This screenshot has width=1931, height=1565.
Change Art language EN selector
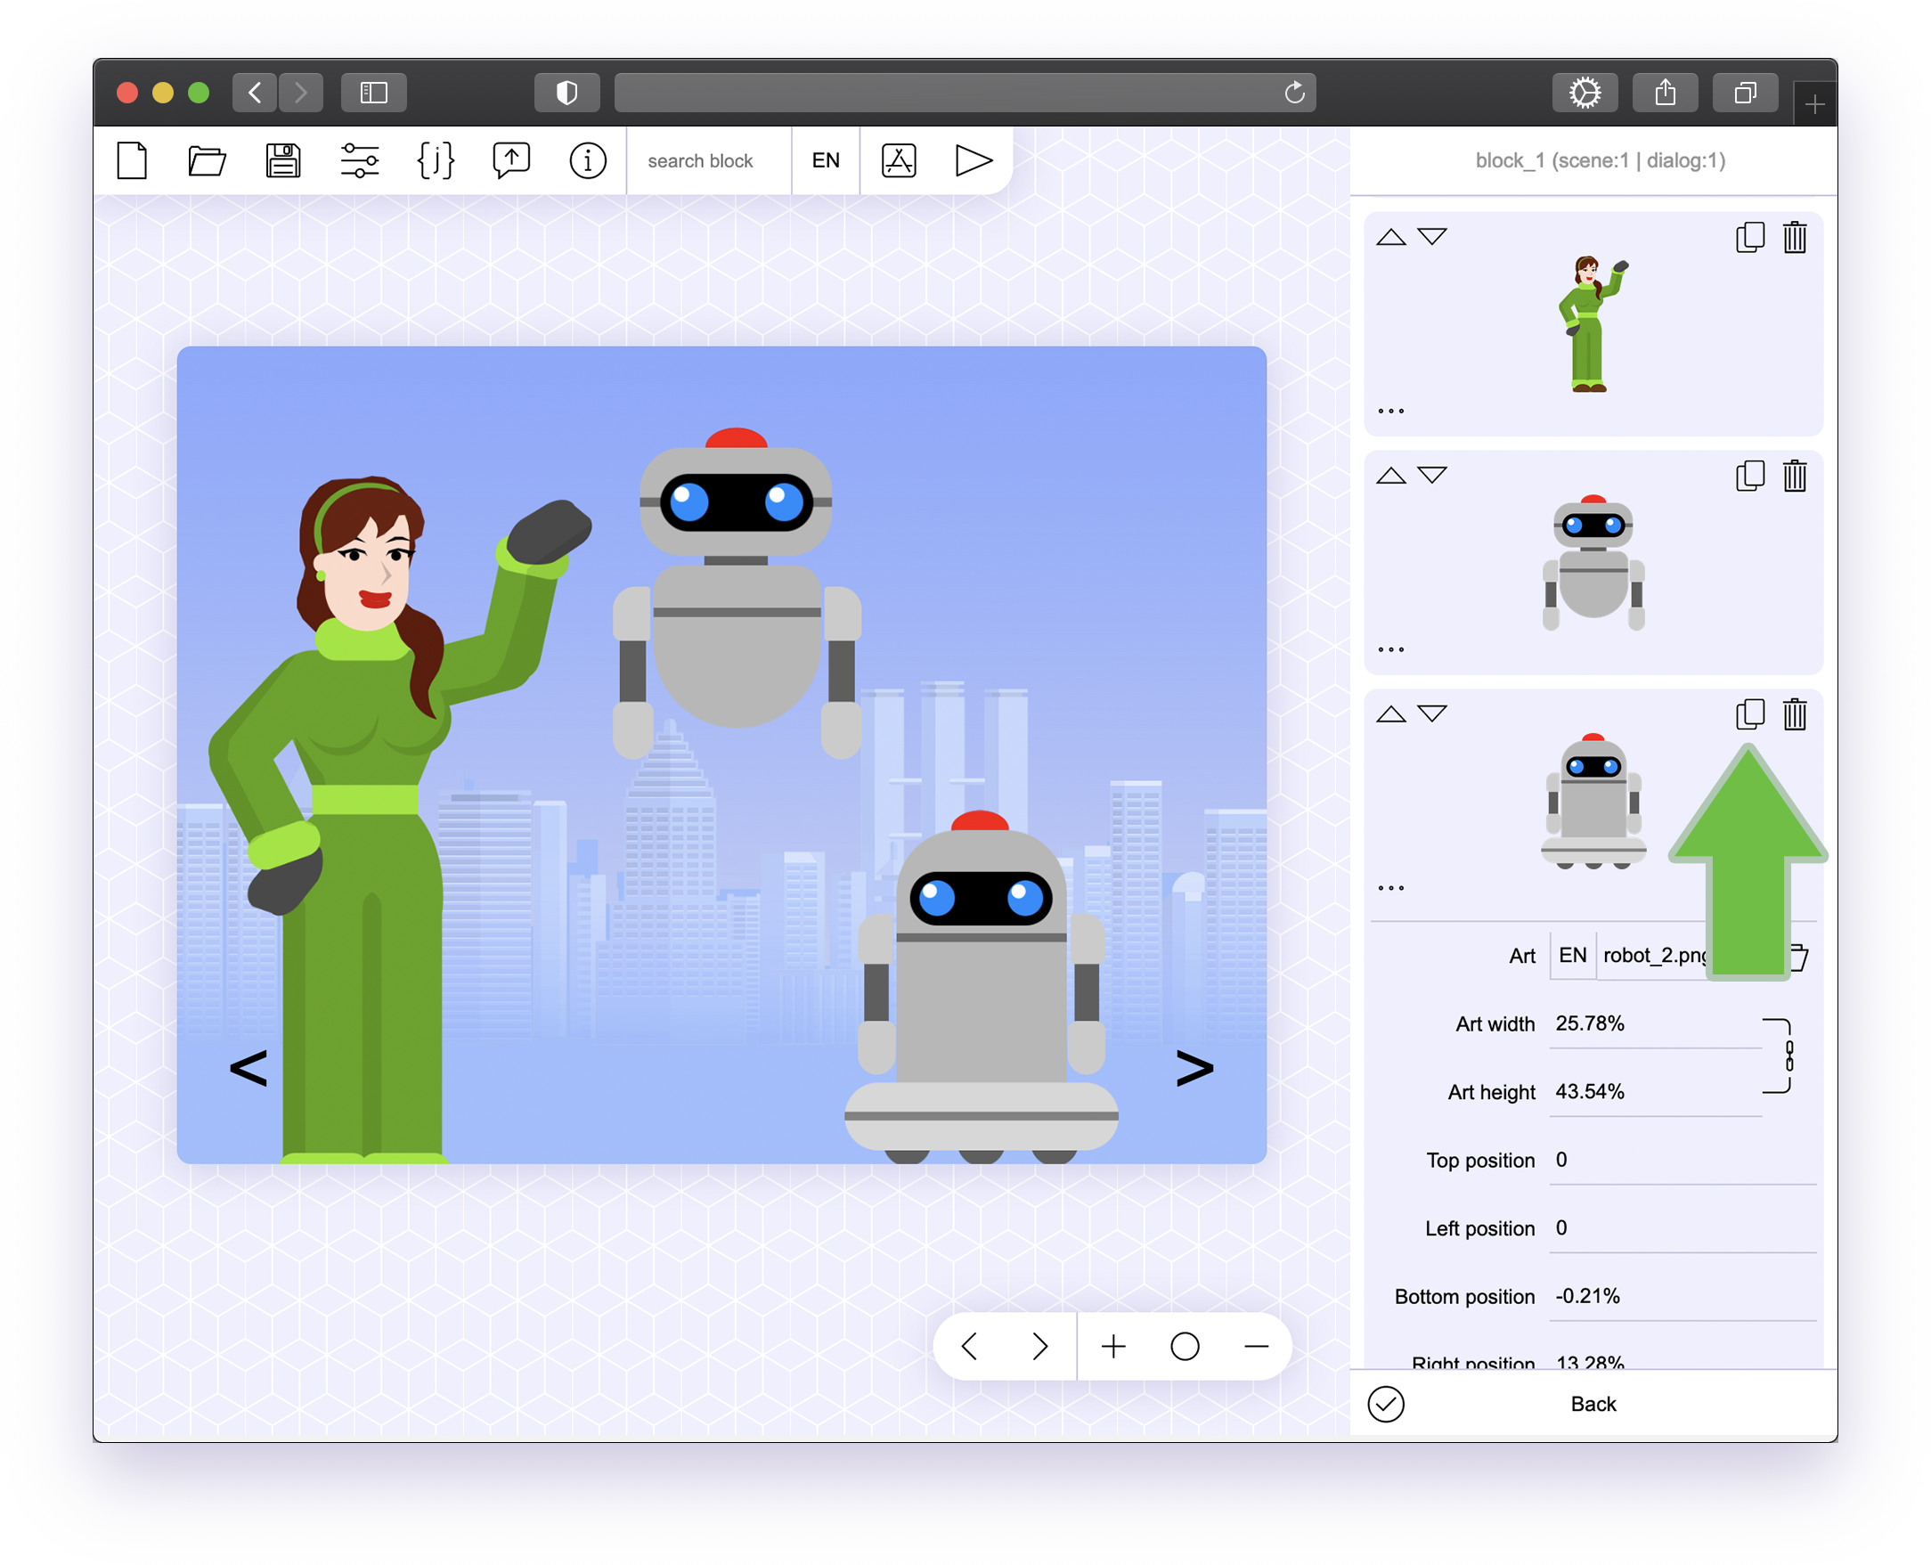click(x=1573, y=956)
